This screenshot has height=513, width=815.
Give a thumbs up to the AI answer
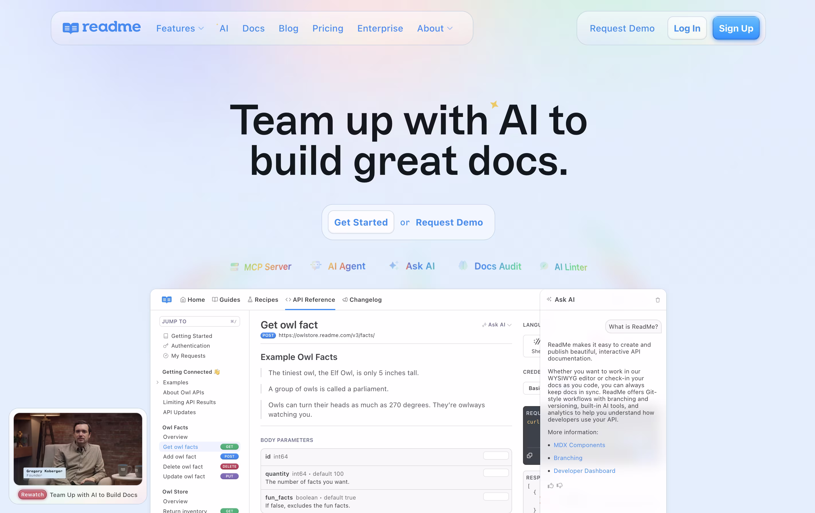[x=551, y=485]
